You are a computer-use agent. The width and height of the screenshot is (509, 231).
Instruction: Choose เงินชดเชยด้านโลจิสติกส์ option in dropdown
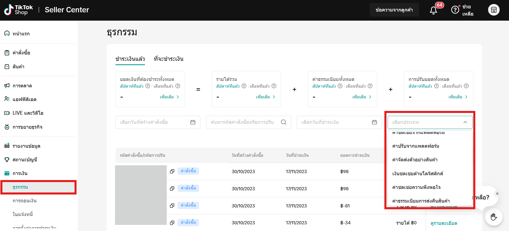tap(417, 174)
